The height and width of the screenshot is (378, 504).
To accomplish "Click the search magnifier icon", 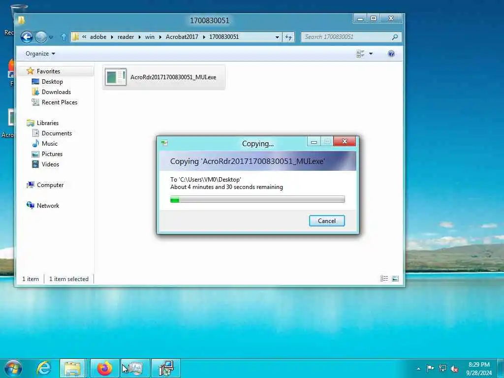I will [x=395, y=37].
